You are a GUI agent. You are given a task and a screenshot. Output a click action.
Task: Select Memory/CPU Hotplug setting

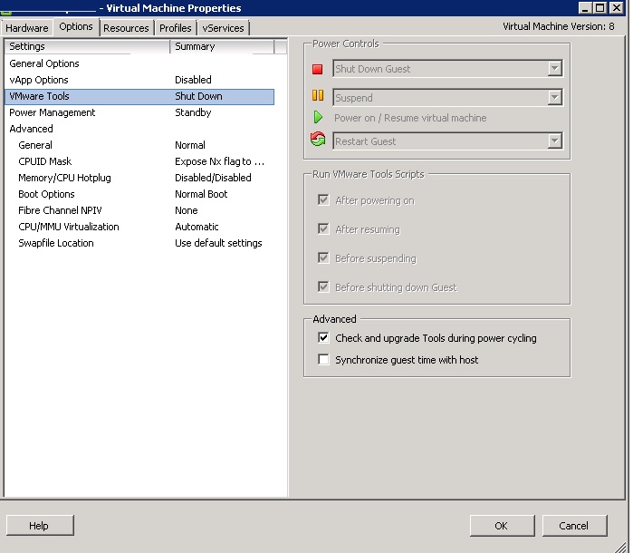[139, 178]
